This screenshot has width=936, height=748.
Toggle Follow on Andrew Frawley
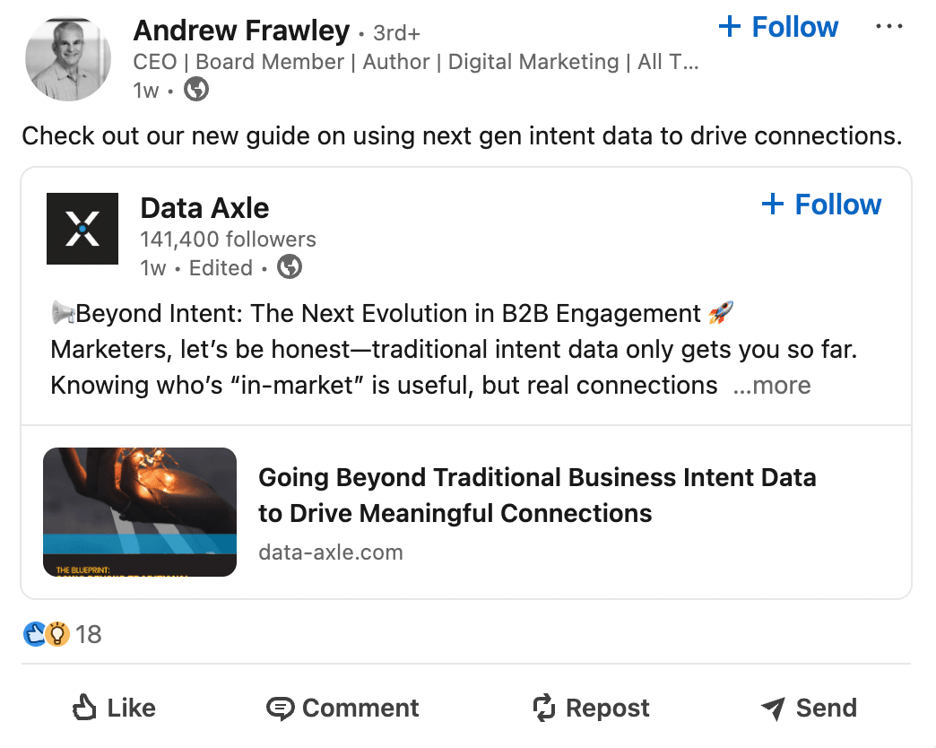pyautogui.click(x=776, y=26)
